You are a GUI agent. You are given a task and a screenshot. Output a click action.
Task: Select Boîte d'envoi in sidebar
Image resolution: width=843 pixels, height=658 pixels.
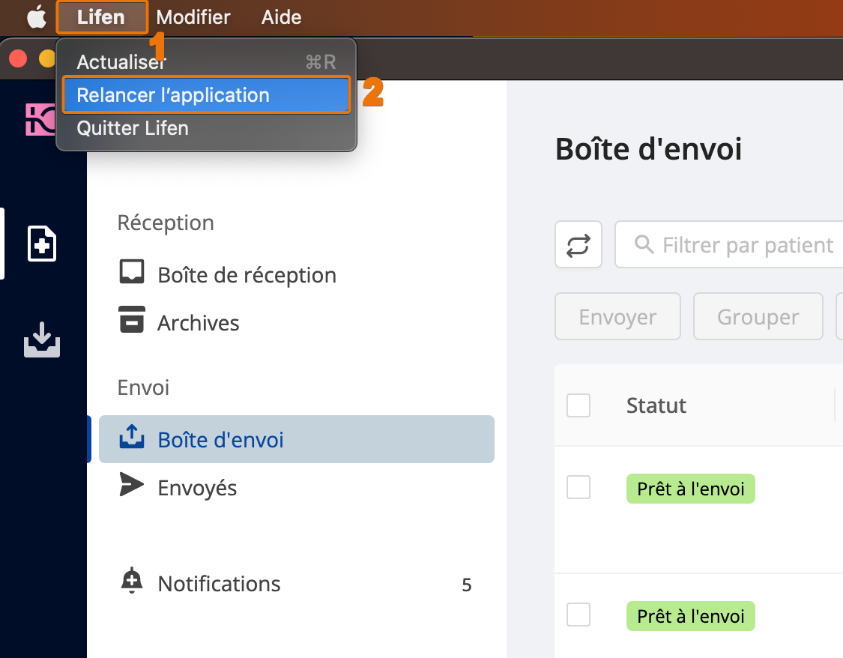297,439
